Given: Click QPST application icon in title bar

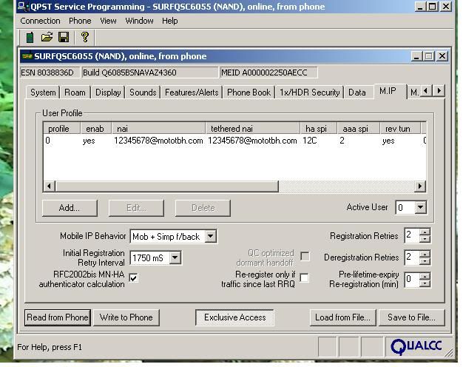Looking at the screenshot, I should pyautogui.click(x=24, y=7).
